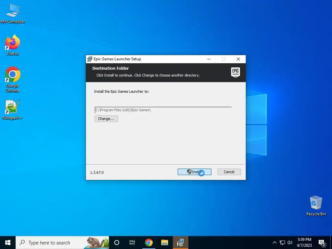Open the network status tray icon
Screen dimensions: 332x249
tap(282, 243)
